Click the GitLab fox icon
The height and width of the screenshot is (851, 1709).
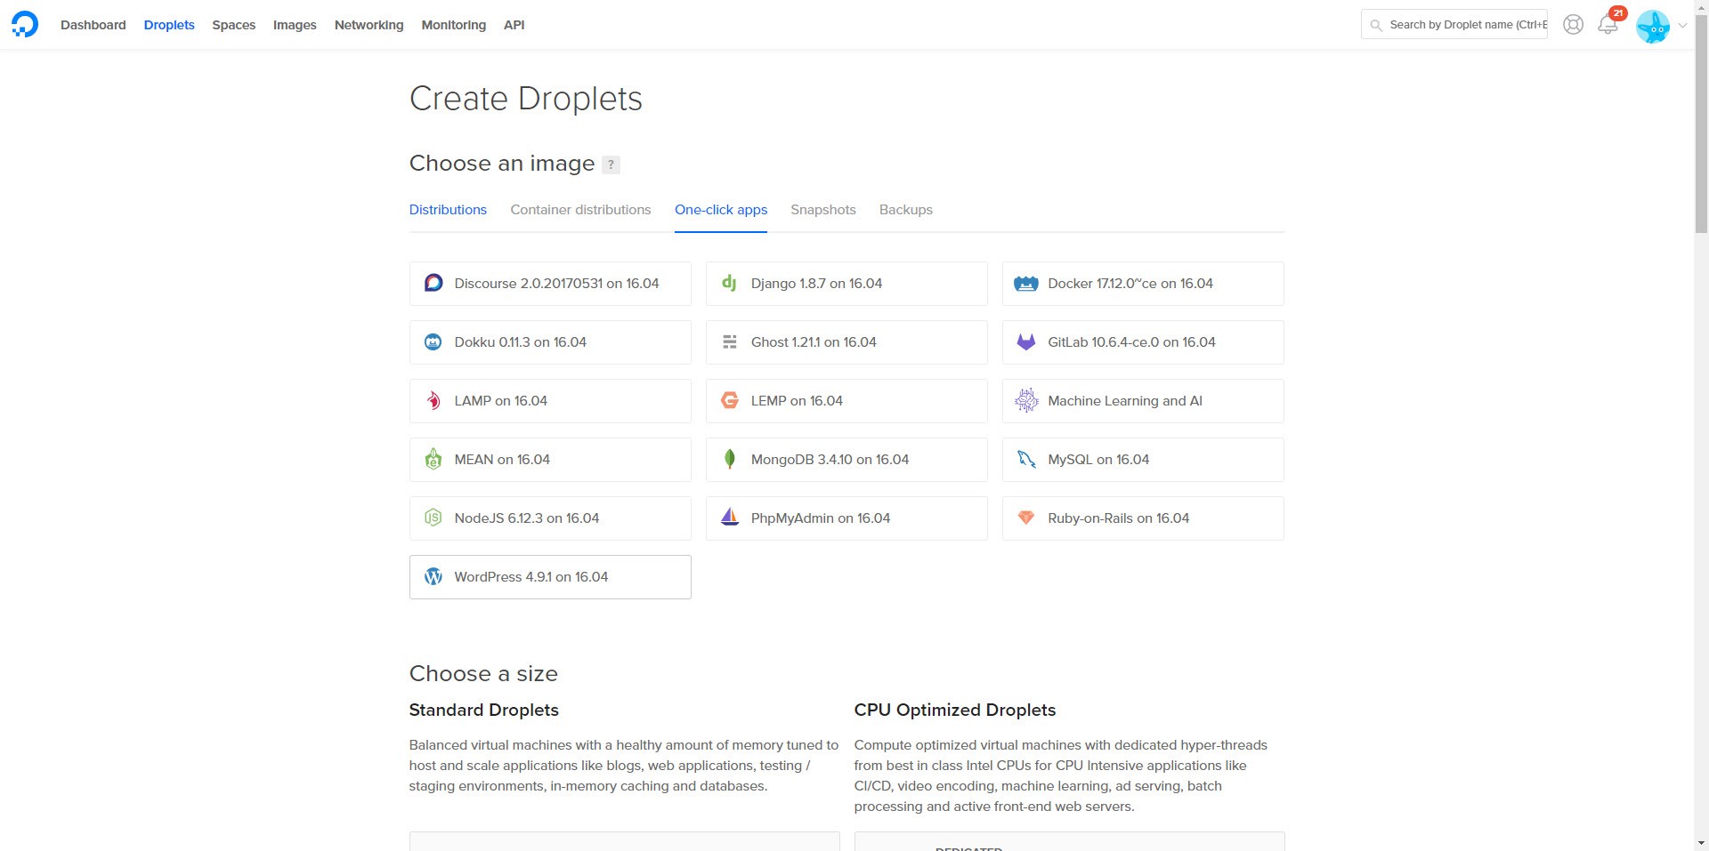pyautogui.click(x=1026, y=342)
